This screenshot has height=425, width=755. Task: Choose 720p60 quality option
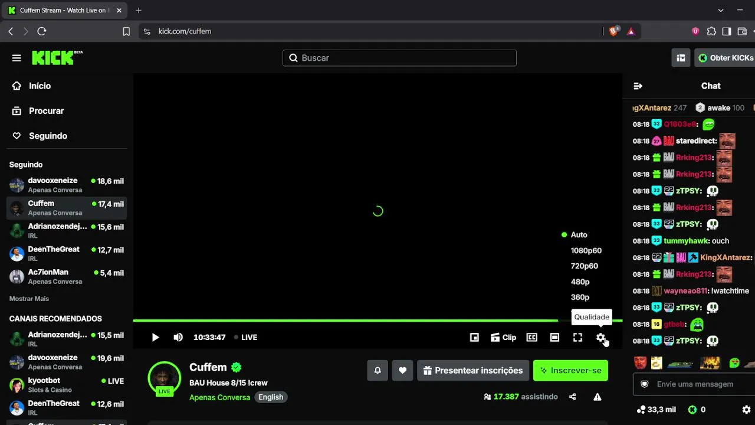[584, 266]
